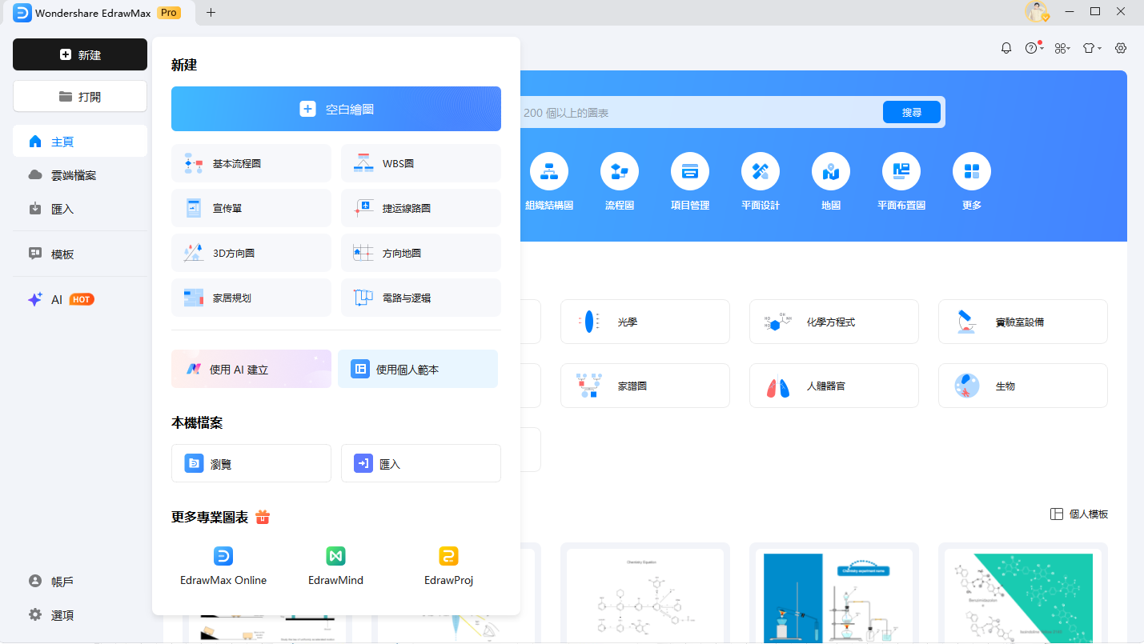Open the AI HOT sidebar item
Screen dimensions: 1144x644
pyautogui.click(x=80, y=299)
